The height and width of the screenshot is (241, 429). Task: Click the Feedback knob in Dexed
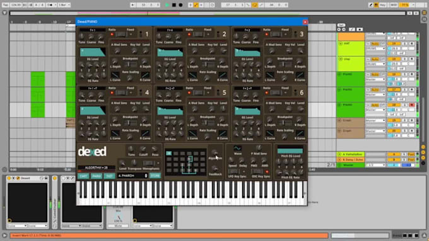coord(214,169)
